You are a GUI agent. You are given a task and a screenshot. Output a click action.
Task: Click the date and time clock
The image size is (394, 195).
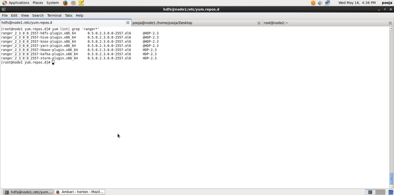coord(357,3)
